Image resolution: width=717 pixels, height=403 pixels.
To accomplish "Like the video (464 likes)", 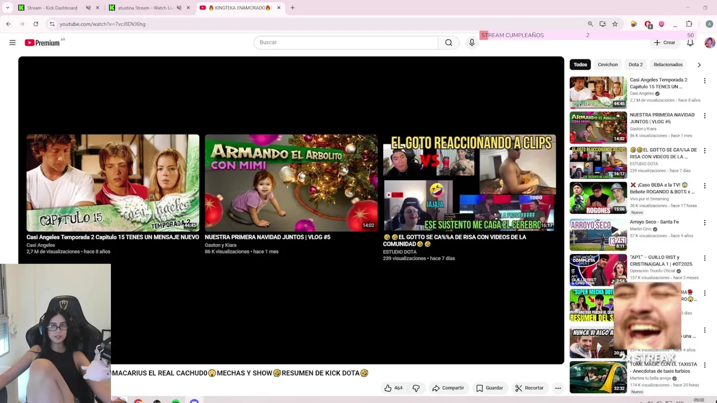I will coord(394,388).
